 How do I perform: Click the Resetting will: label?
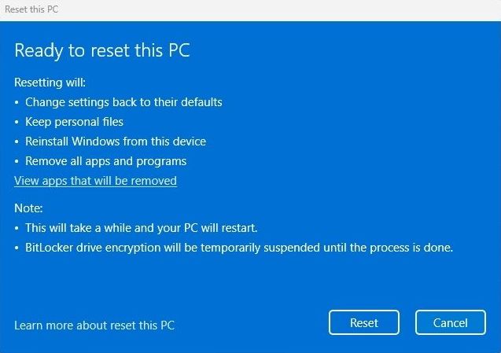pyautogui.click(x=50, y=83)
